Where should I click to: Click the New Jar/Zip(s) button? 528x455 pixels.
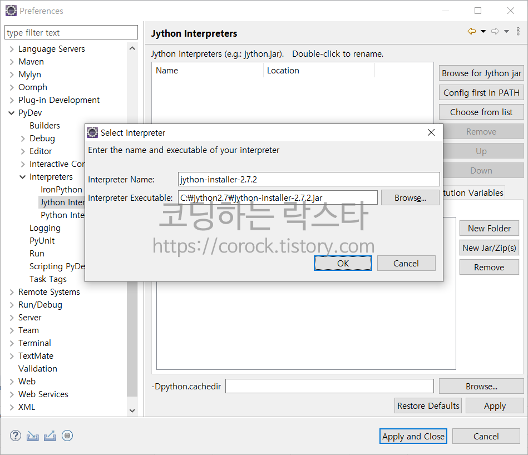[489, 248]
